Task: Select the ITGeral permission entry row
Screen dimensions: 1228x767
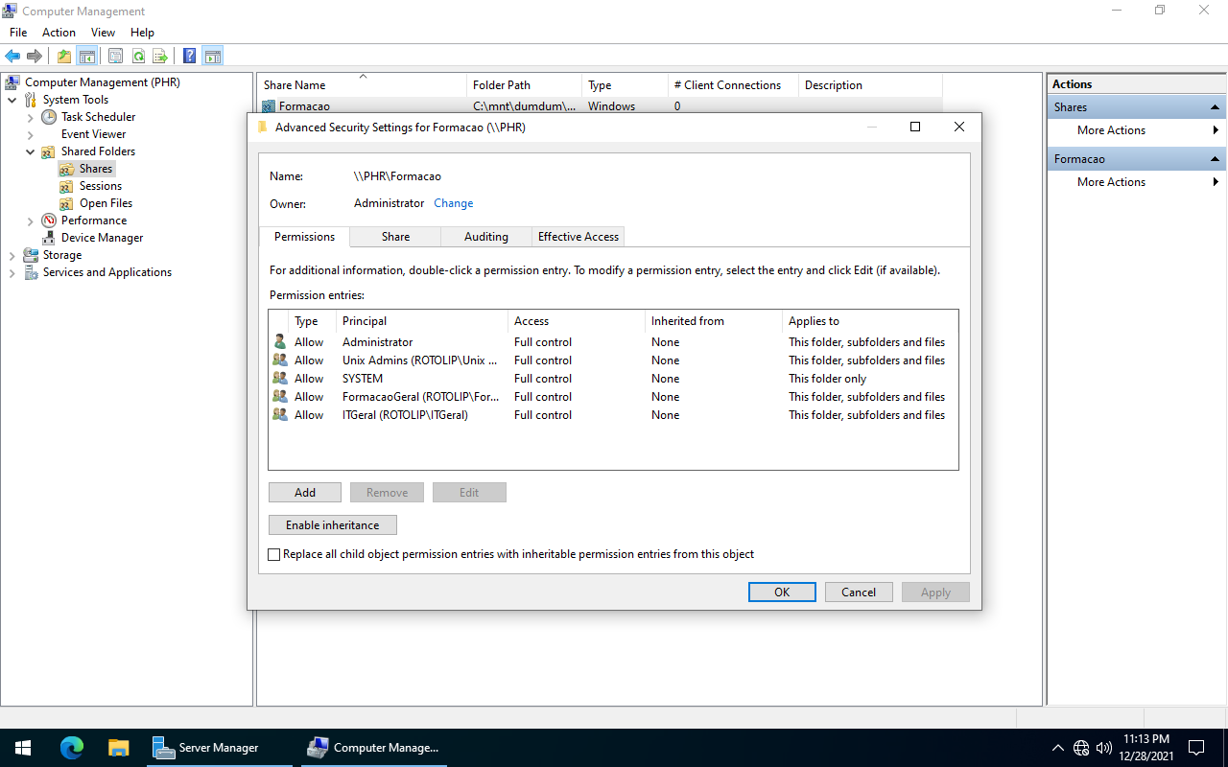Action: coord(405,415)
